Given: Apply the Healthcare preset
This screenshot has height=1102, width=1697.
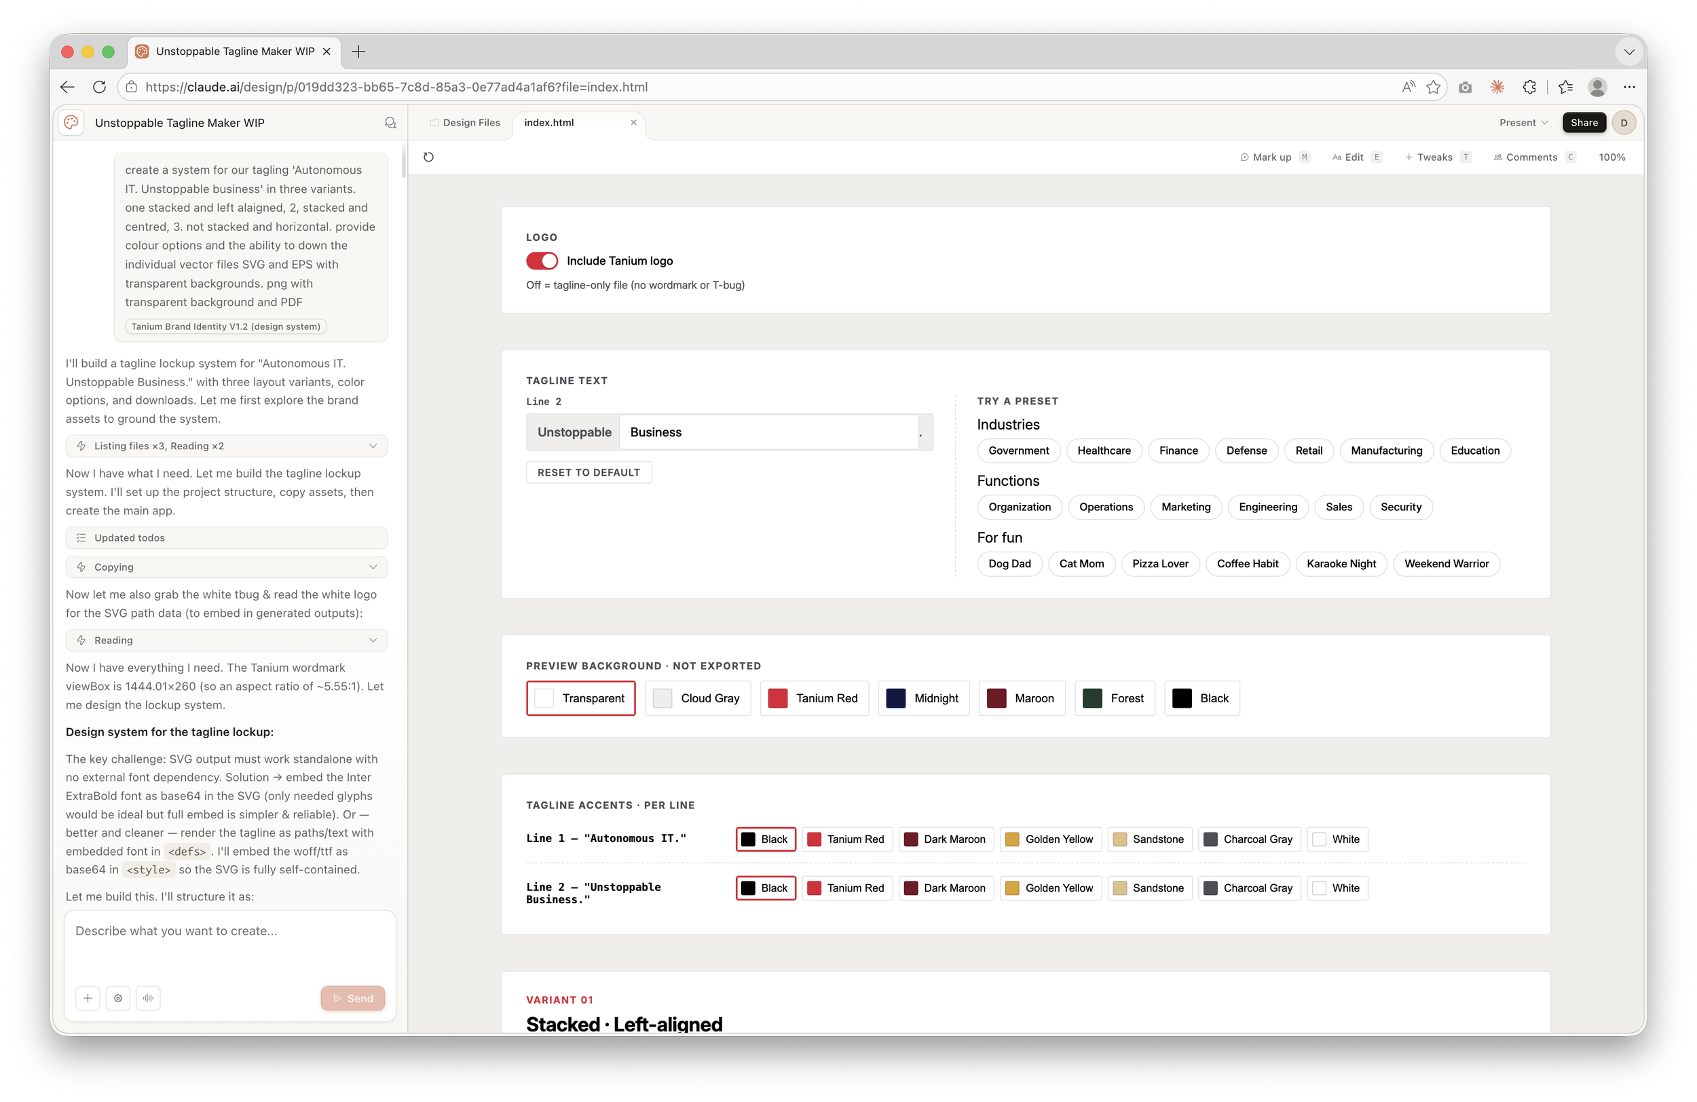Looking at the screenshot, I should tap(1104, 451).
